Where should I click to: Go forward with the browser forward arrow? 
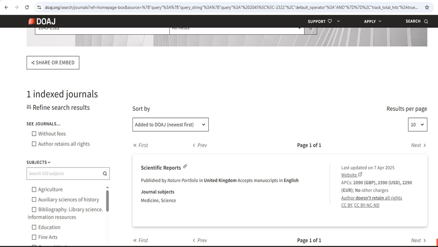[16, 7]
